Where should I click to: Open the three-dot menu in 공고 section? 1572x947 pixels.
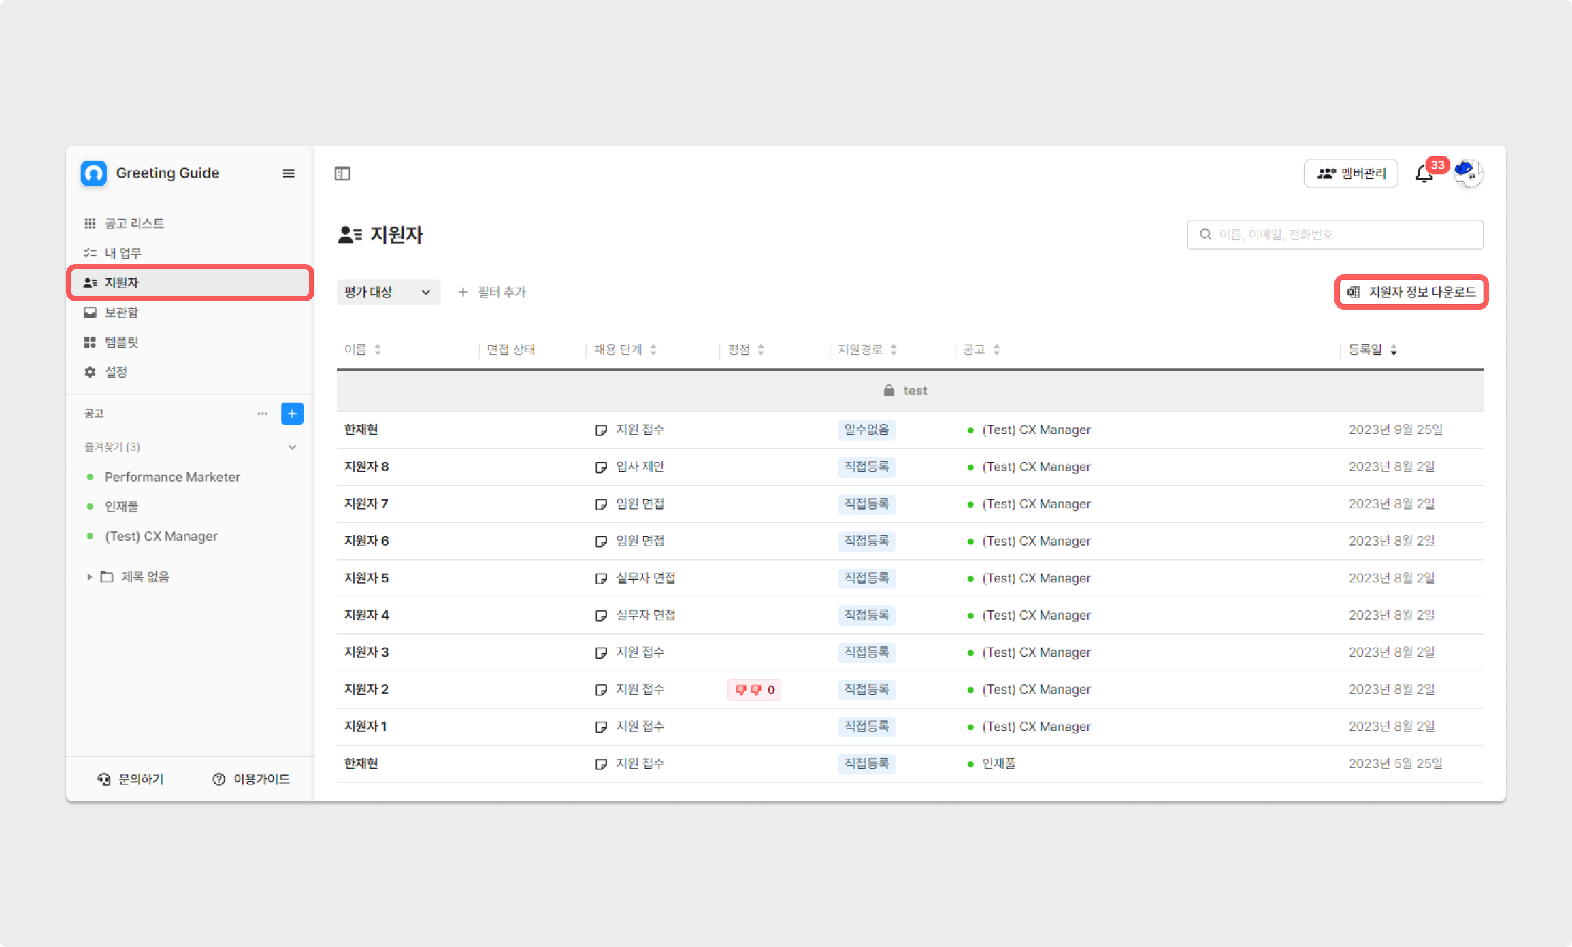[263, 414]
